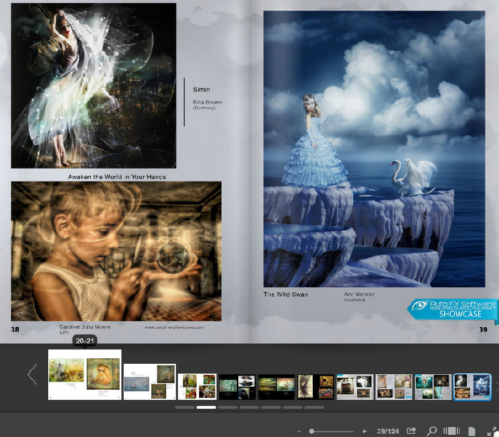499x437 pixels.
Task: Click 'The Wild Swan' title text
Action: click(286, 294)
